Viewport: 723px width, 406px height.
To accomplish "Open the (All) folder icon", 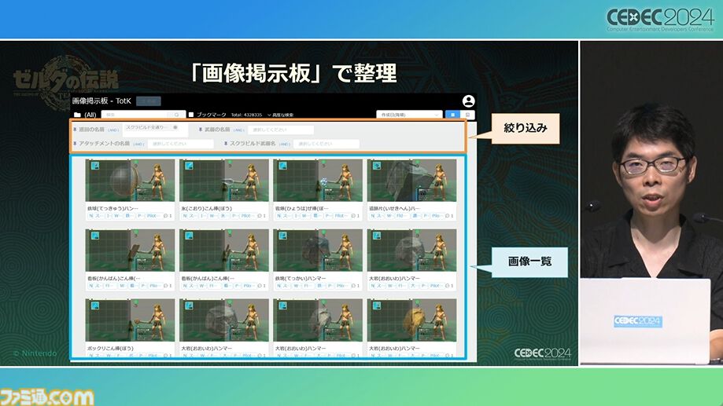I will point(77,115).
